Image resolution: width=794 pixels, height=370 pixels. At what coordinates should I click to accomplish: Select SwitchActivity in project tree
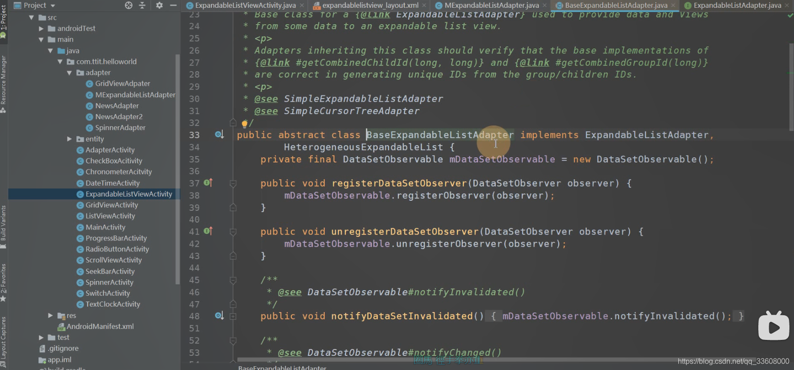tap(103, 293)
